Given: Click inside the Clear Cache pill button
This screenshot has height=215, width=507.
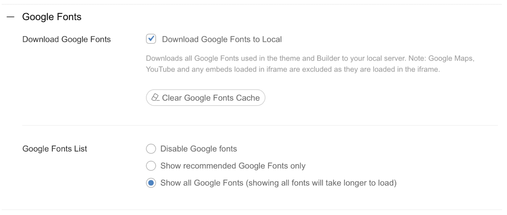Looking at the screenshot, I should pos(205,97).
